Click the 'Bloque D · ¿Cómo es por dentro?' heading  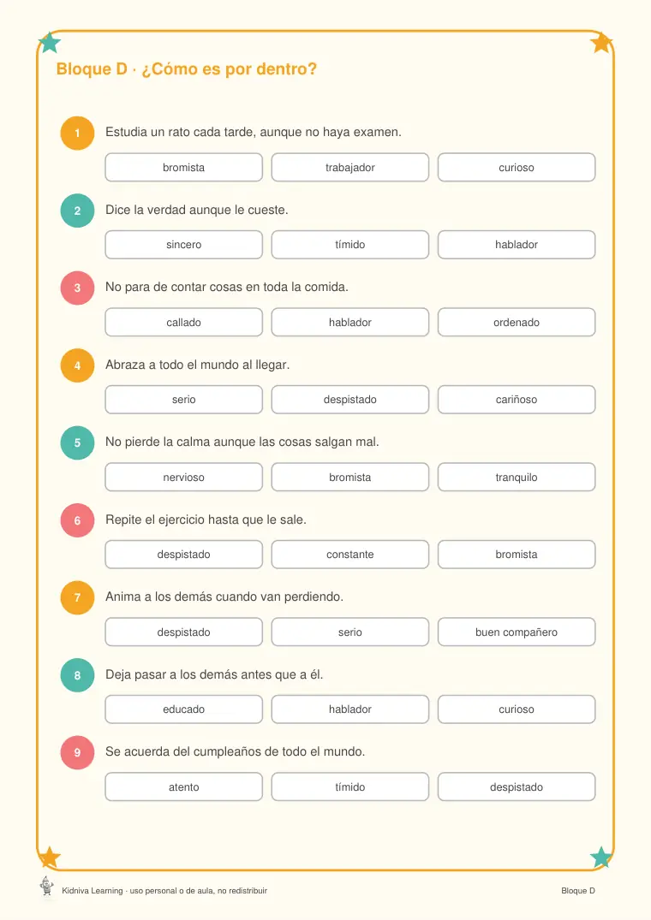pos(187,69)
